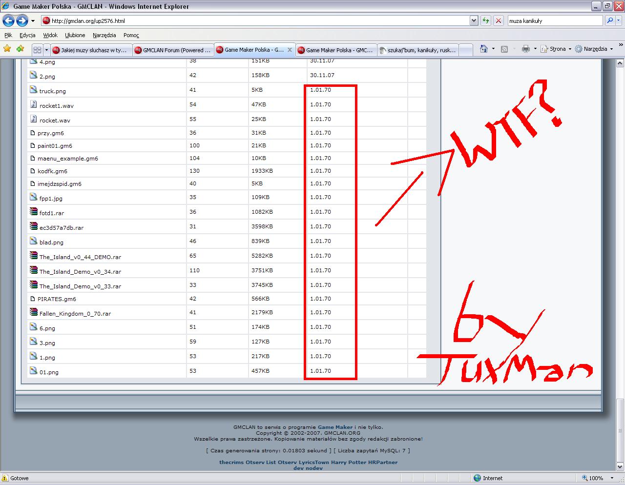Image resolution: width=625 pixels, height=485 pixels.
Task: Click the search magnifier button
Action: click(x=609, y=20)
